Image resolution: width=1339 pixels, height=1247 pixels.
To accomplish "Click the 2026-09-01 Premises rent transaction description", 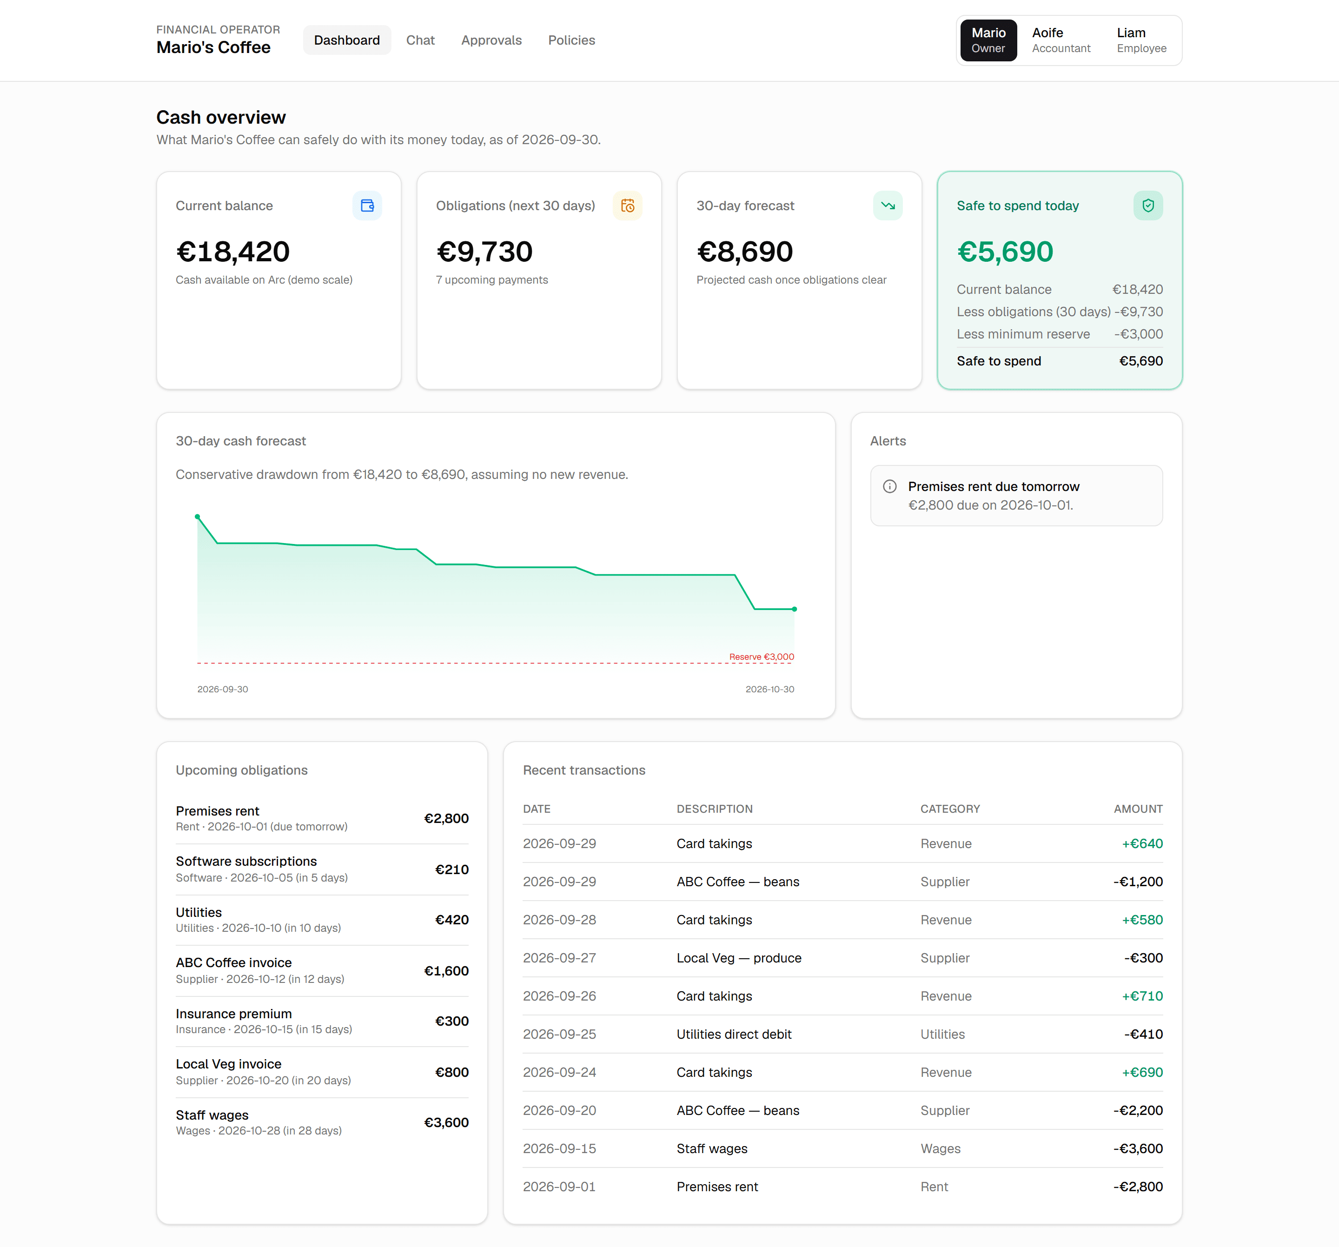I will pyautogui.click(x=717, y=1187).
